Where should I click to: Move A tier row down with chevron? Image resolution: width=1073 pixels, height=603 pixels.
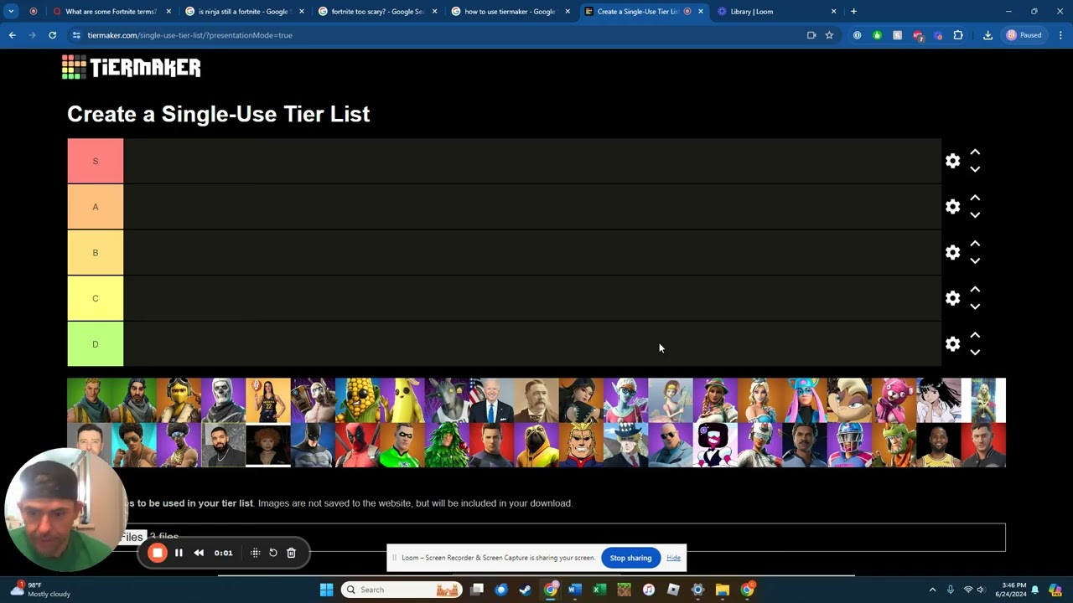point(975,215)
